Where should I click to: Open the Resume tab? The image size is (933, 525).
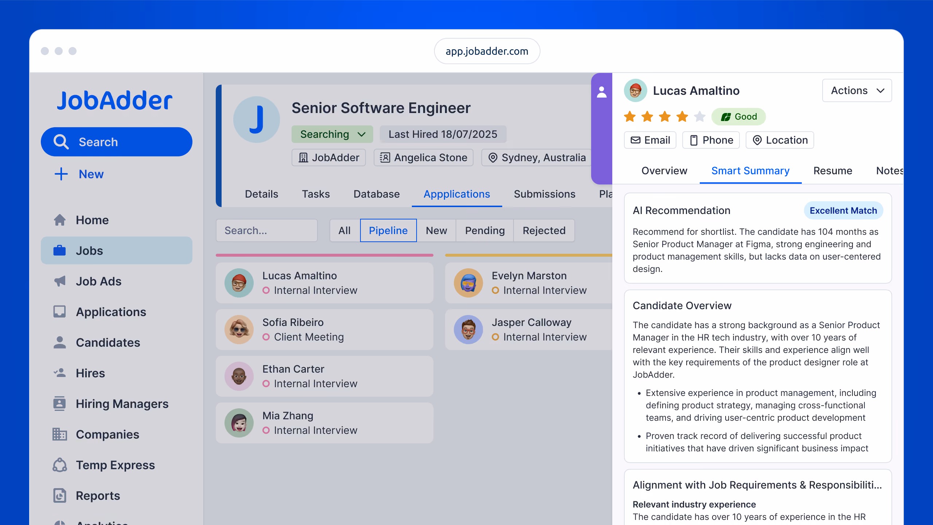833,171
